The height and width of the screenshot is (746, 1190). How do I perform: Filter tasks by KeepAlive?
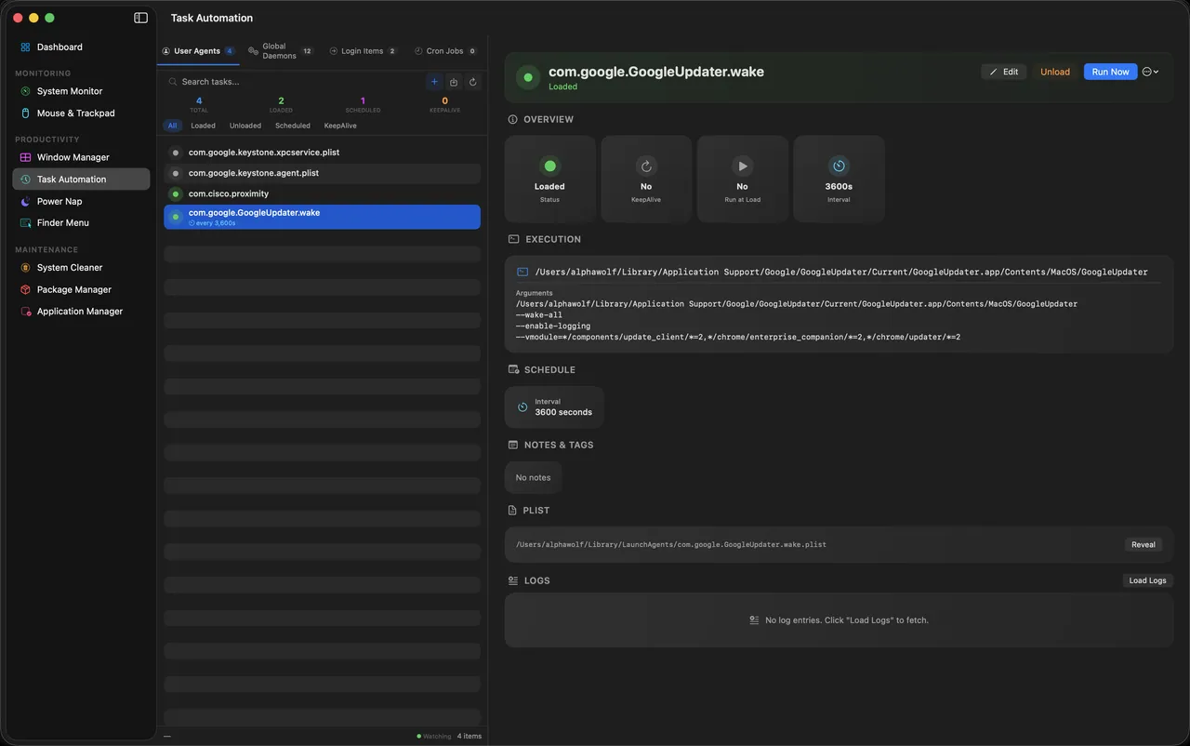tap(340, 126)
